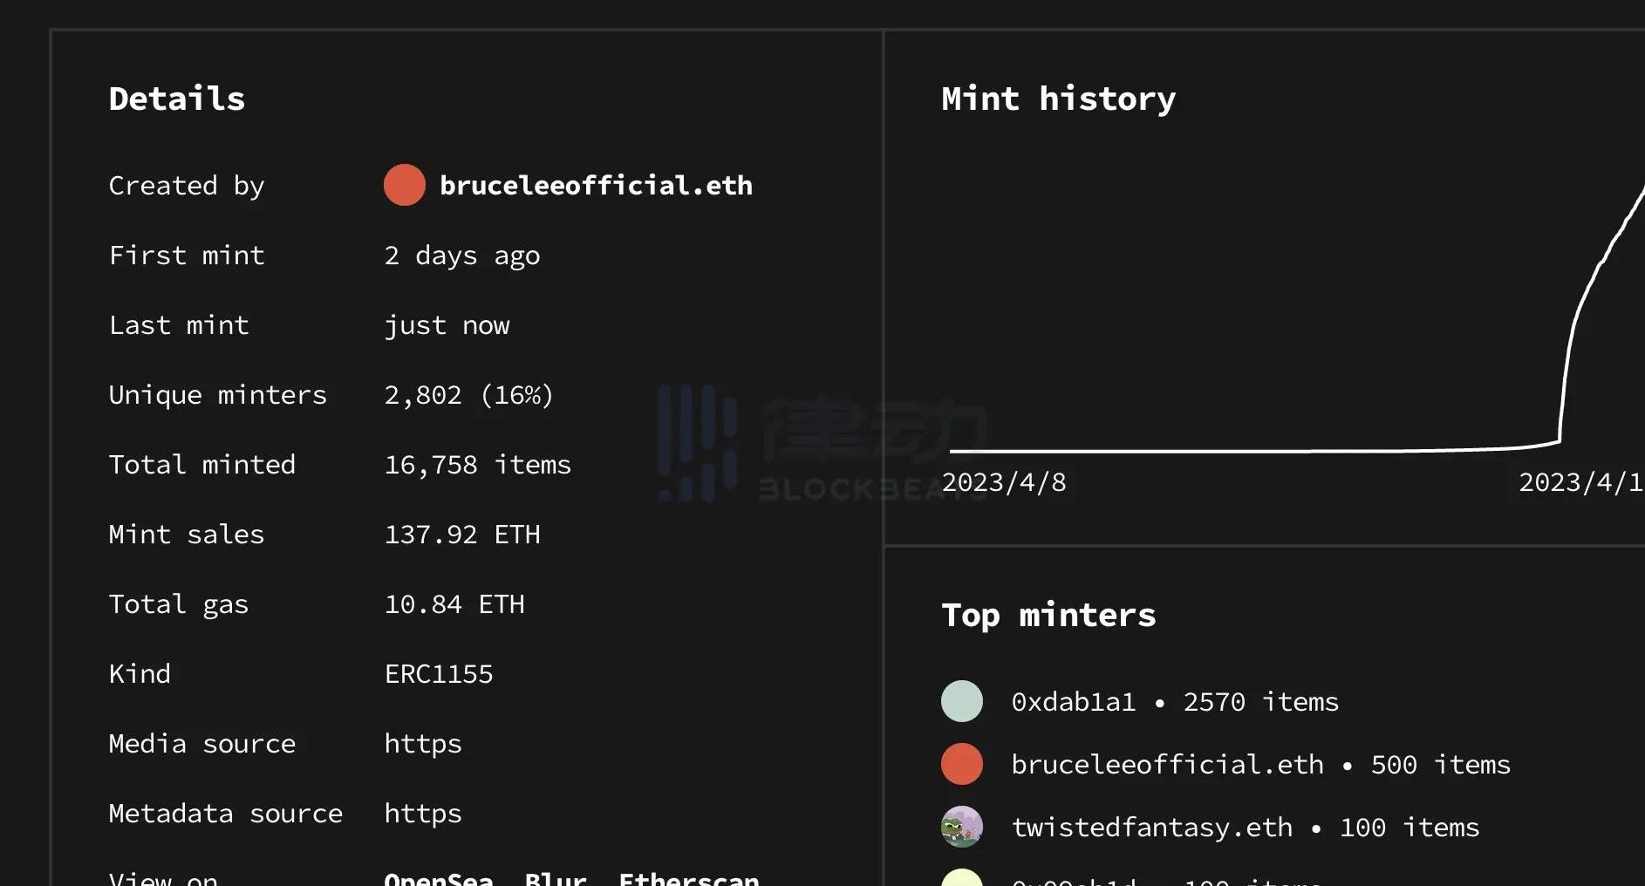Select twistedfantasy.eth with 100 items
This screenshot has width=1645, height=886.
click(1245, 828)
